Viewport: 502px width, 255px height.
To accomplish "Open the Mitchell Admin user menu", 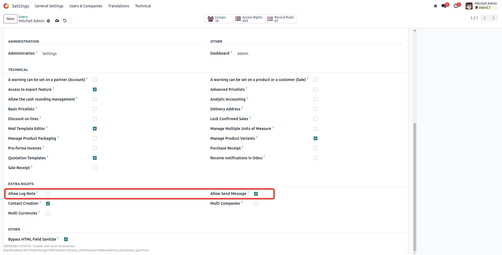I will point(481,6).
